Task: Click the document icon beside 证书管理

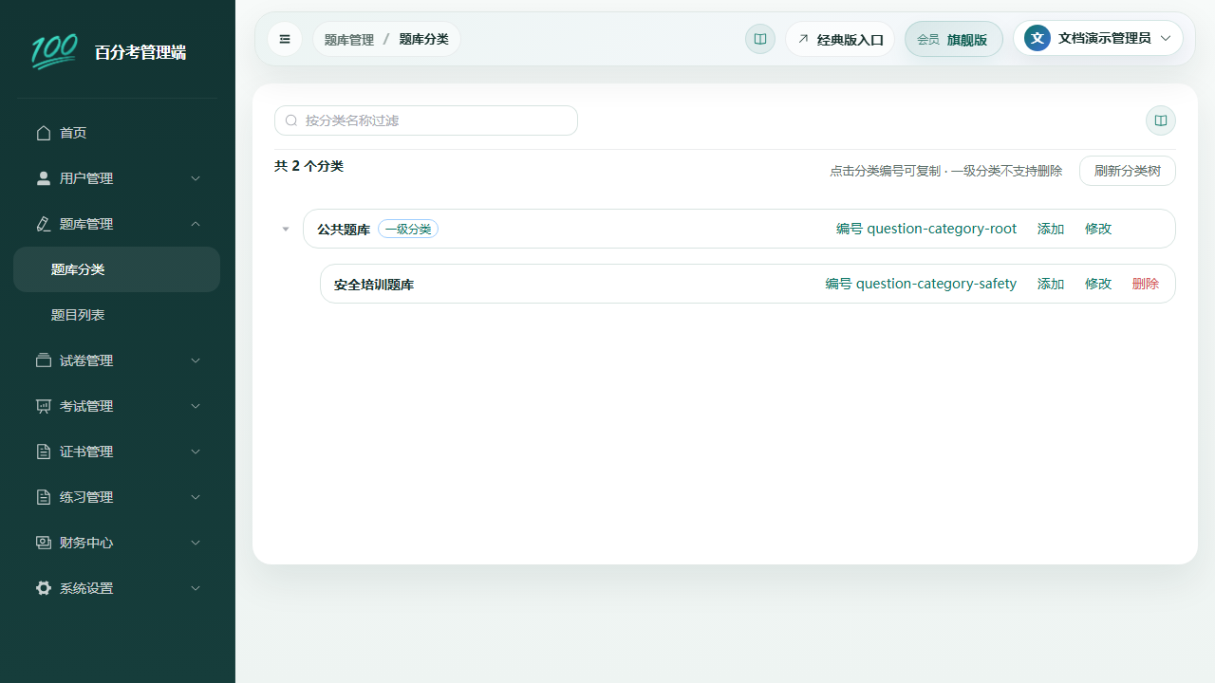Action: click(44, 452)
